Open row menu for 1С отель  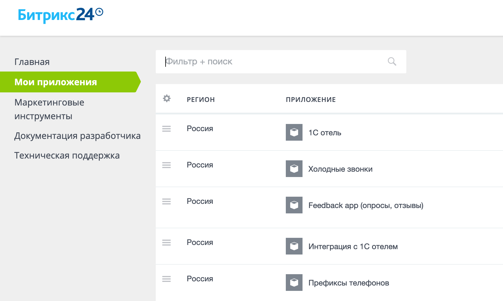(166, 129)
